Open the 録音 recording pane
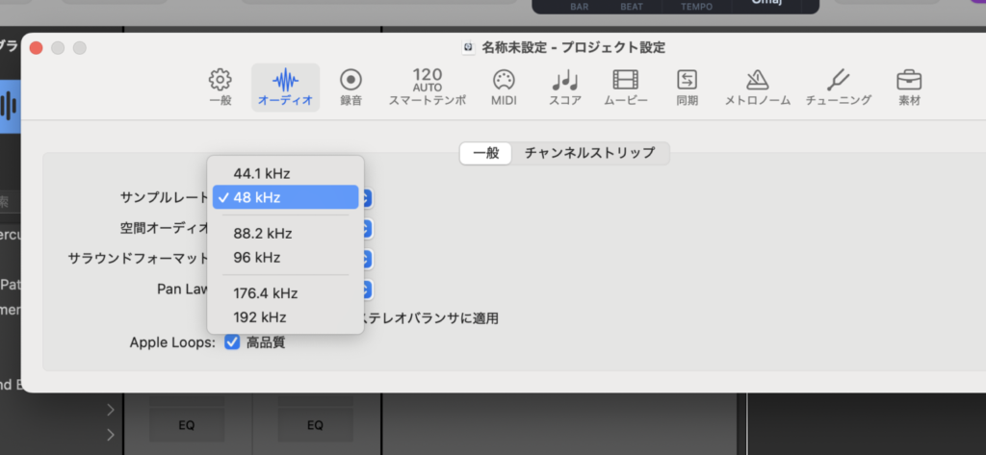Screen dimensions: 986x455 click(x=350, y=87)
